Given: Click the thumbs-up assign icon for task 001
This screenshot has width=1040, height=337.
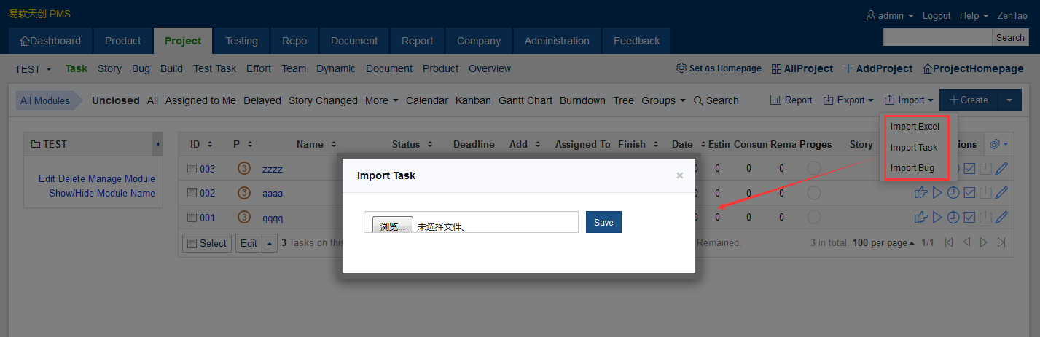Looking at the screenshot, I should coord(920,217).
